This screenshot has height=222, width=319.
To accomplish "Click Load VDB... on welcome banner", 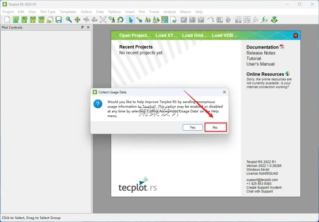I will [x=224, y=35].
